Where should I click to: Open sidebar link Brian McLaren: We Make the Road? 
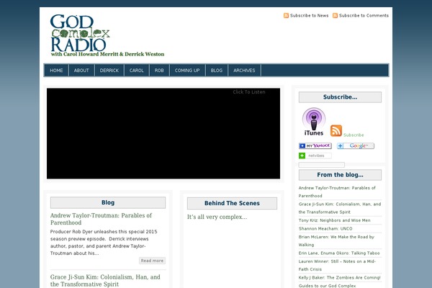[336, 240]
